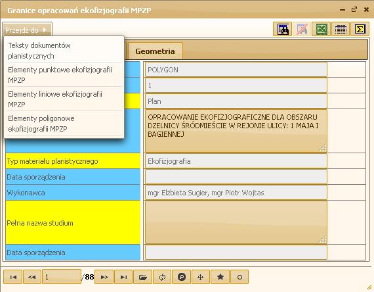374x292 pixels.
Task: Click the total records count '/88'
Action: click(88, 277)
